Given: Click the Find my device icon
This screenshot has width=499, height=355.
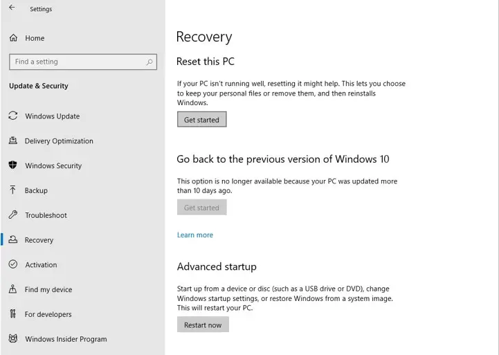Looking at the screenshot, I should [12, 289].
